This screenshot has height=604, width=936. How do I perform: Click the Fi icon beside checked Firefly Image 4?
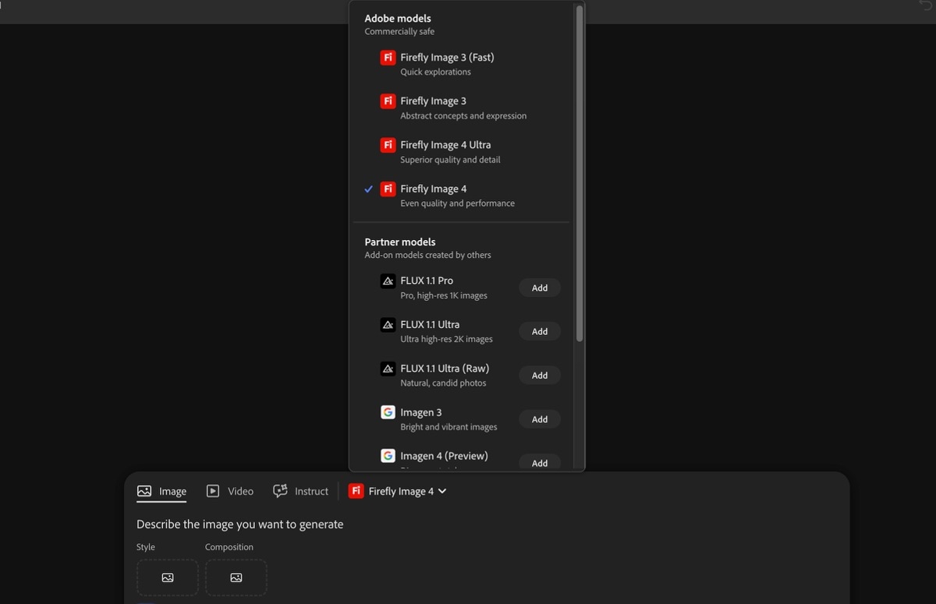tap(388, 189)
